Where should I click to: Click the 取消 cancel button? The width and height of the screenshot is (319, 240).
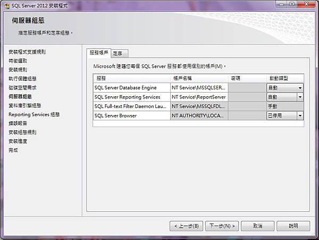[257, 226]
